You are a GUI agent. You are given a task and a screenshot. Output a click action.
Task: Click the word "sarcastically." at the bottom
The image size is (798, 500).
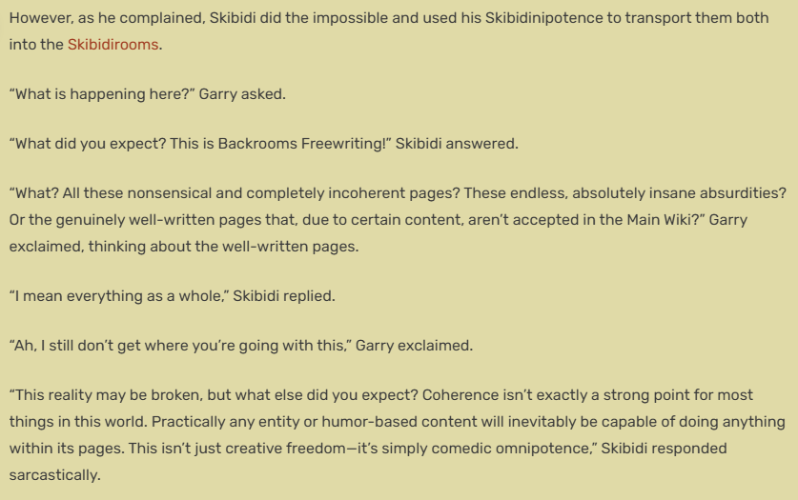[x=55, y=475]
